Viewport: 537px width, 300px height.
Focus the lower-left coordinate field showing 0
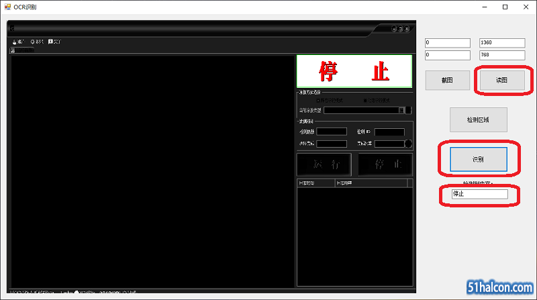(448, 55)
